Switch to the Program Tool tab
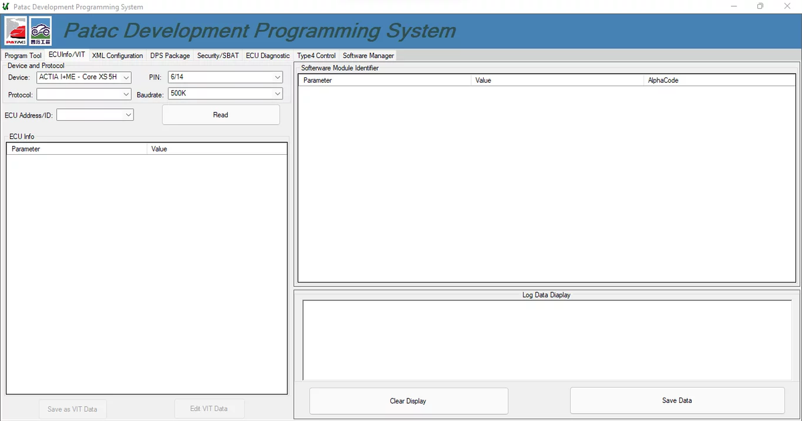 coord(23,55)
